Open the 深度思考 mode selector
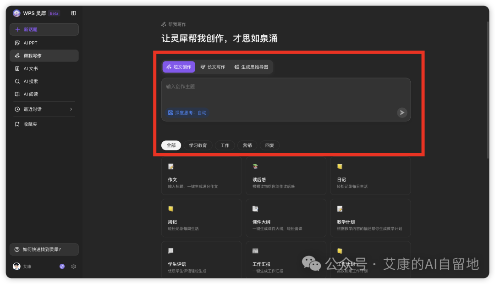The image size is (495, 284). click(x=187, y=112)
